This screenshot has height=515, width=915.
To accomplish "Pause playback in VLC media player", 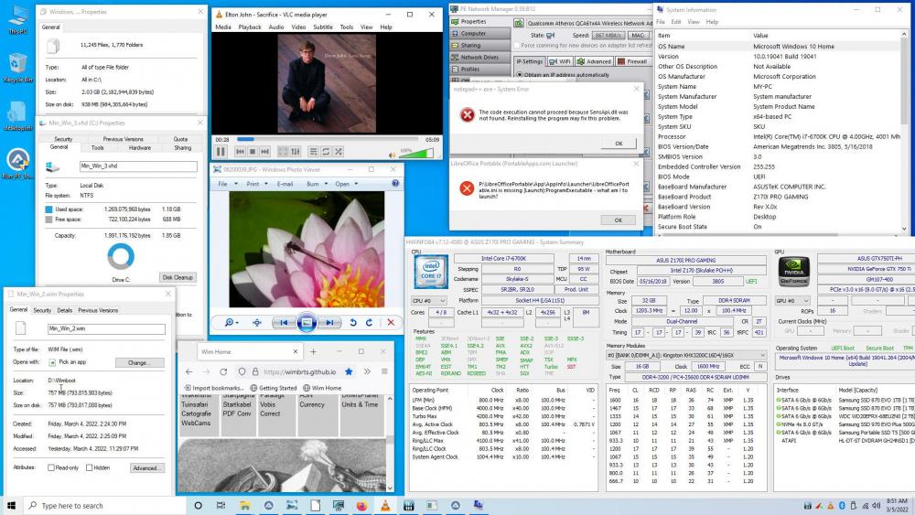I will click(221, 151).
